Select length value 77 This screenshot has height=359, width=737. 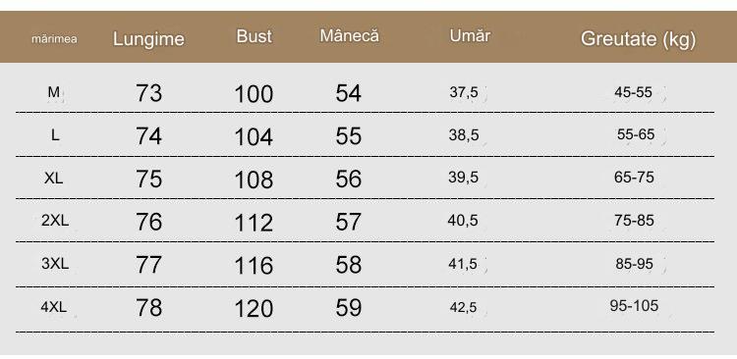pos(149,265)
